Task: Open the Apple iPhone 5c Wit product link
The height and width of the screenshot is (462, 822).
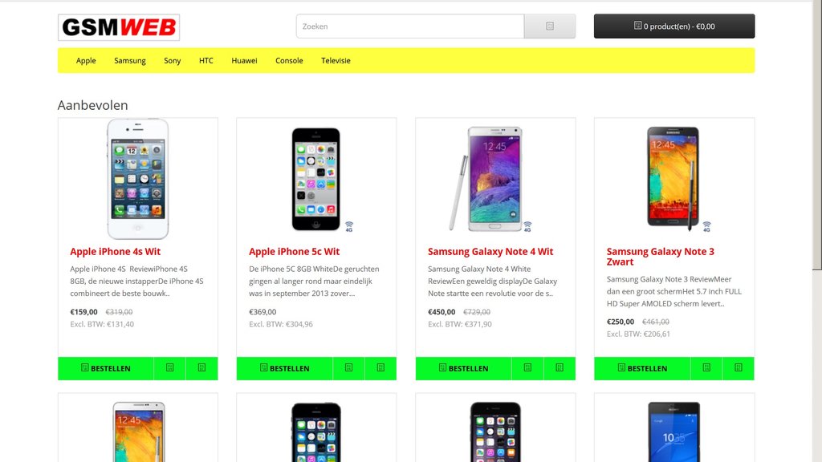Action: pos(294,251)
